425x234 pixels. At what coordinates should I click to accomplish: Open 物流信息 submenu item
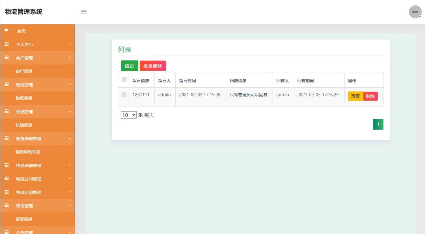[x=24, y=98]
